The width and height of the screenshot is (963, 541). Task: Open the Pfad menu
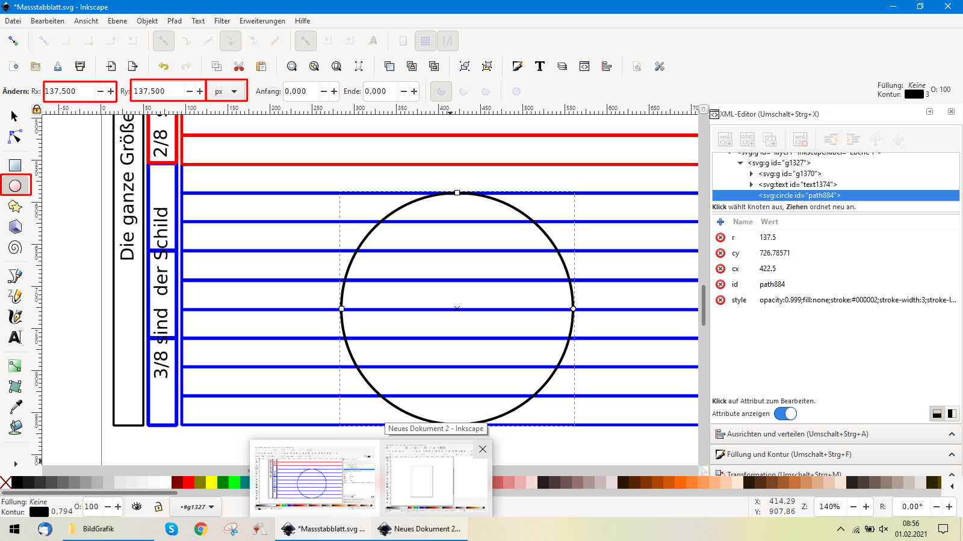click(x=175, y=21)
